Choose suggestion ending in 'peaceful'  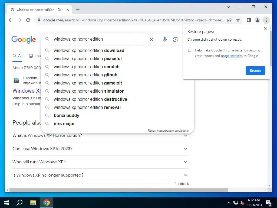point(117,58)
